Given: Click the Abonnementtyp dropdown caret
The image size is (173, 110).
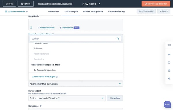Looking at the screenshot, I should tap(120, 84).
